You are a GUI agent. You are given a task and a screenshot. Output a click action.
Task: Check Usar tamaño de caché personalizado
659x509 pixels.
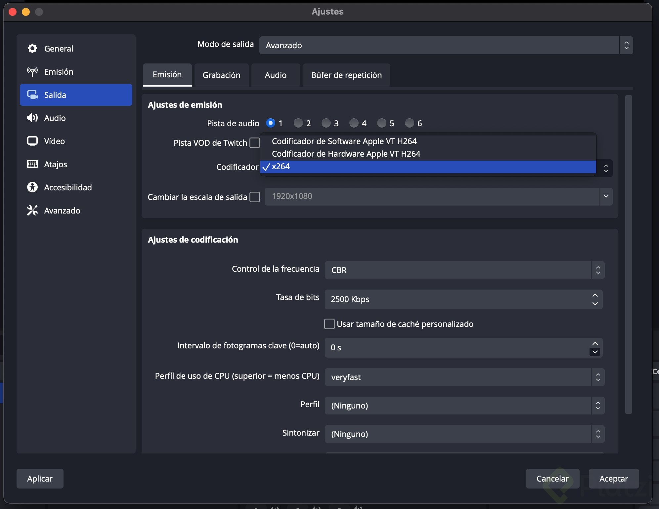coord(329,324)
